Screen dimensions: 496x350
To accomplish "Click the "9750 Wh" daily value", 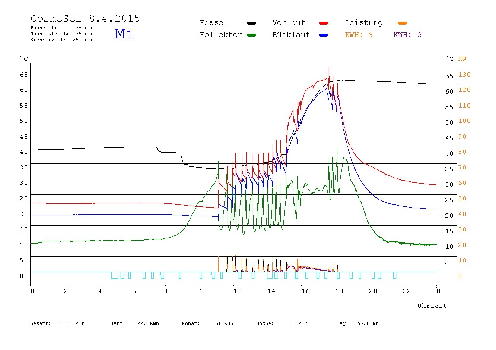I will [x=369, y=323].
